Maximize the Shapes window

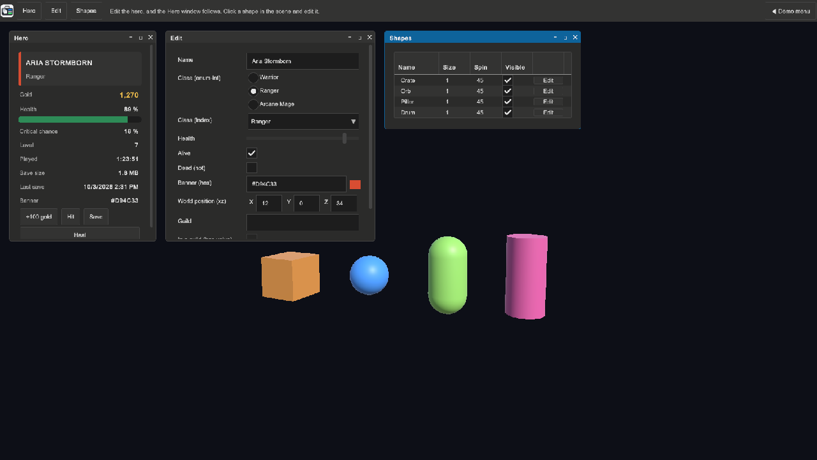[x=566, y=38]
